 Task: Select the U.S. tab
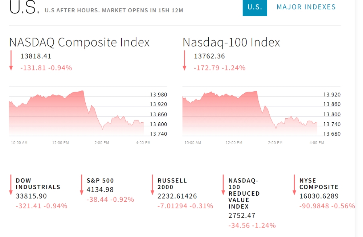(255, 7)
